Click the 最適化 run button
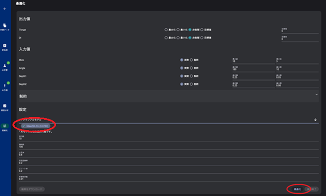 click(x=297, y=189)
